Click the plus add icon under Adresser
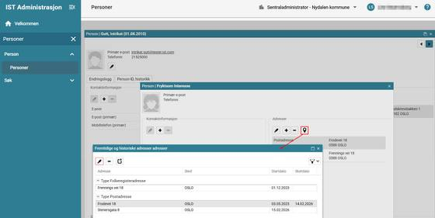Image resolution: width=435 pixels, height=218 pixels. coord(286,130)
